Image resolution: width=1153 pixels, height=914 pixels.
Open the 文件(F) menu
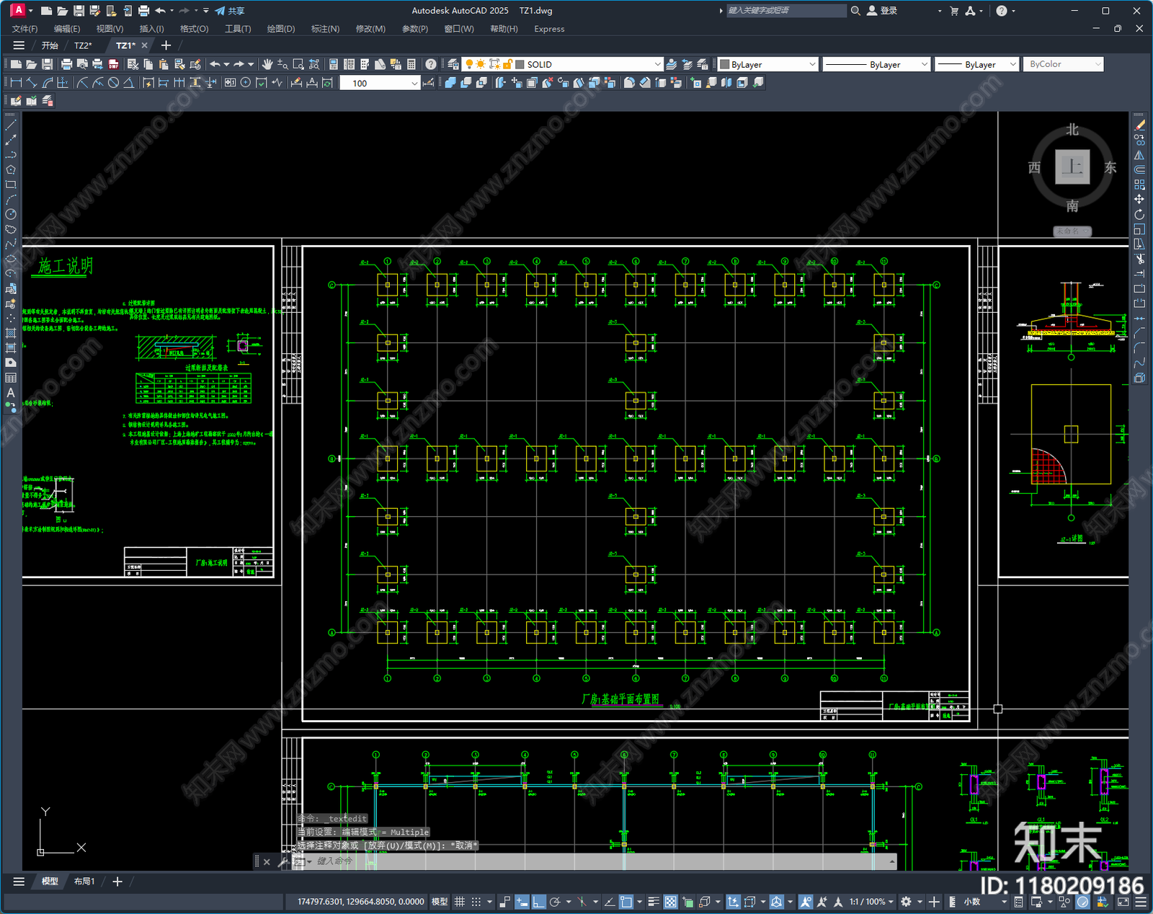25,29
